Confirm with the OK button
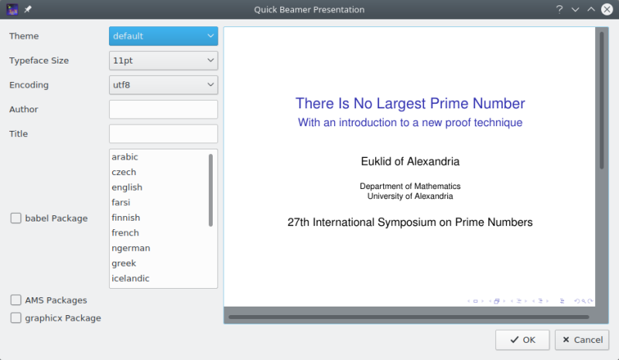This screenshot has height=360, width=619. 522,340
